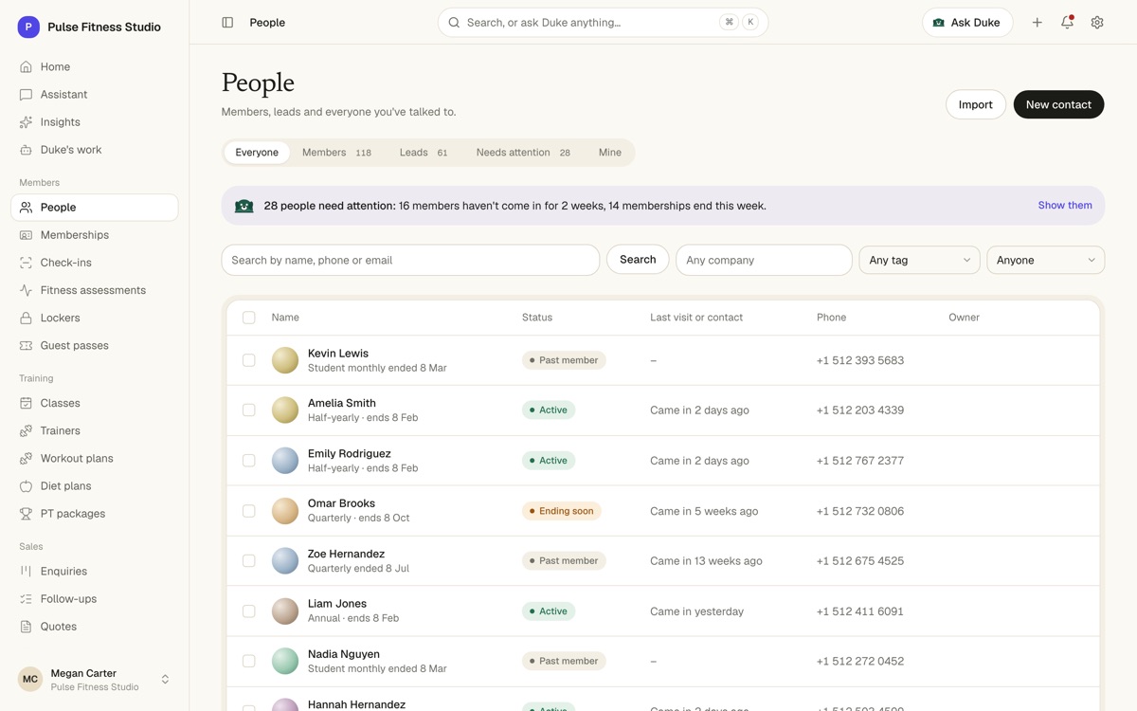Select all rows checkbox in table header
This screenshot has height=711, width=1137.
249,318
